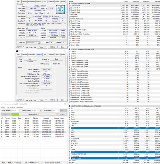The image size is (160, 164).
Task: Click the thermometer icon beside Core #0 Distance to TJMAX
Action: coord(70,60)
